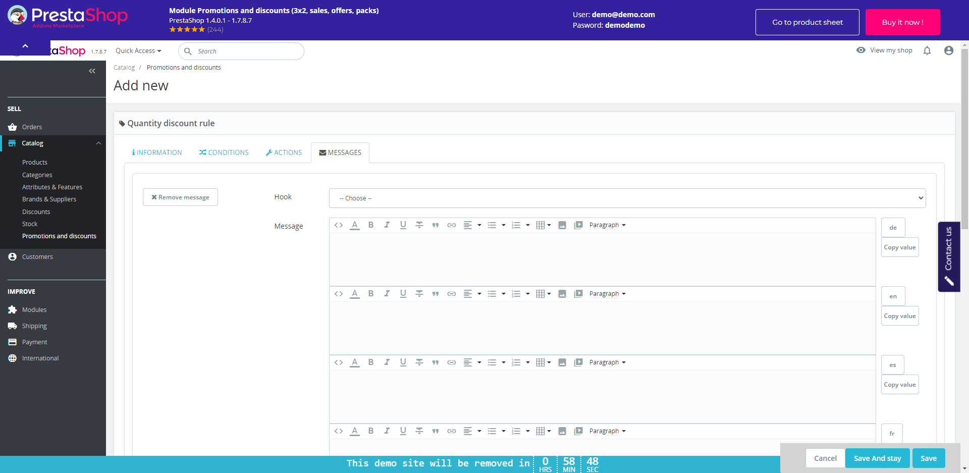
Task: Click the source code icon in the German editor
Action: pos(339,225)
